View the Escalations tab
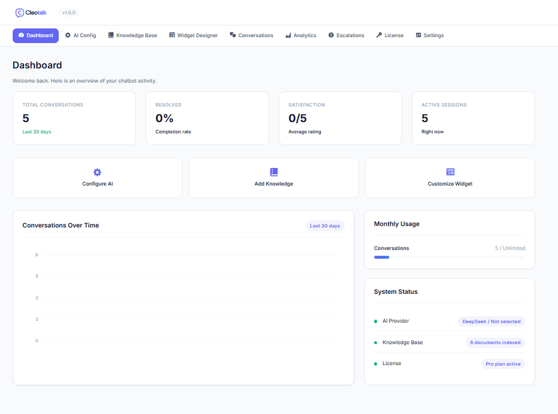 (346, 36)
